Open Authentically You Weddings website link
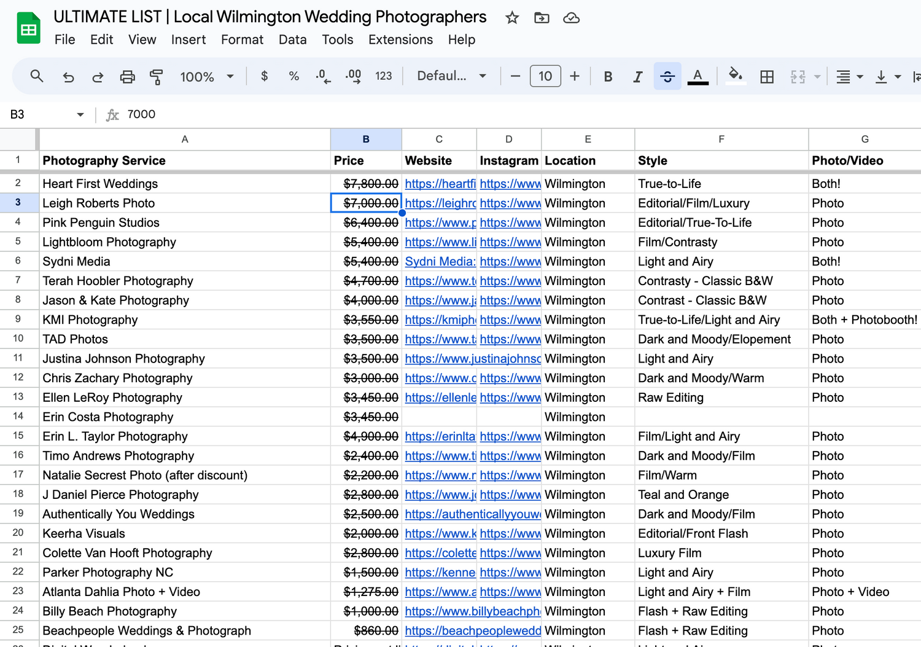The height and width of the screenshot is (647, 921). pyautogui.click(x=473, y=514)
